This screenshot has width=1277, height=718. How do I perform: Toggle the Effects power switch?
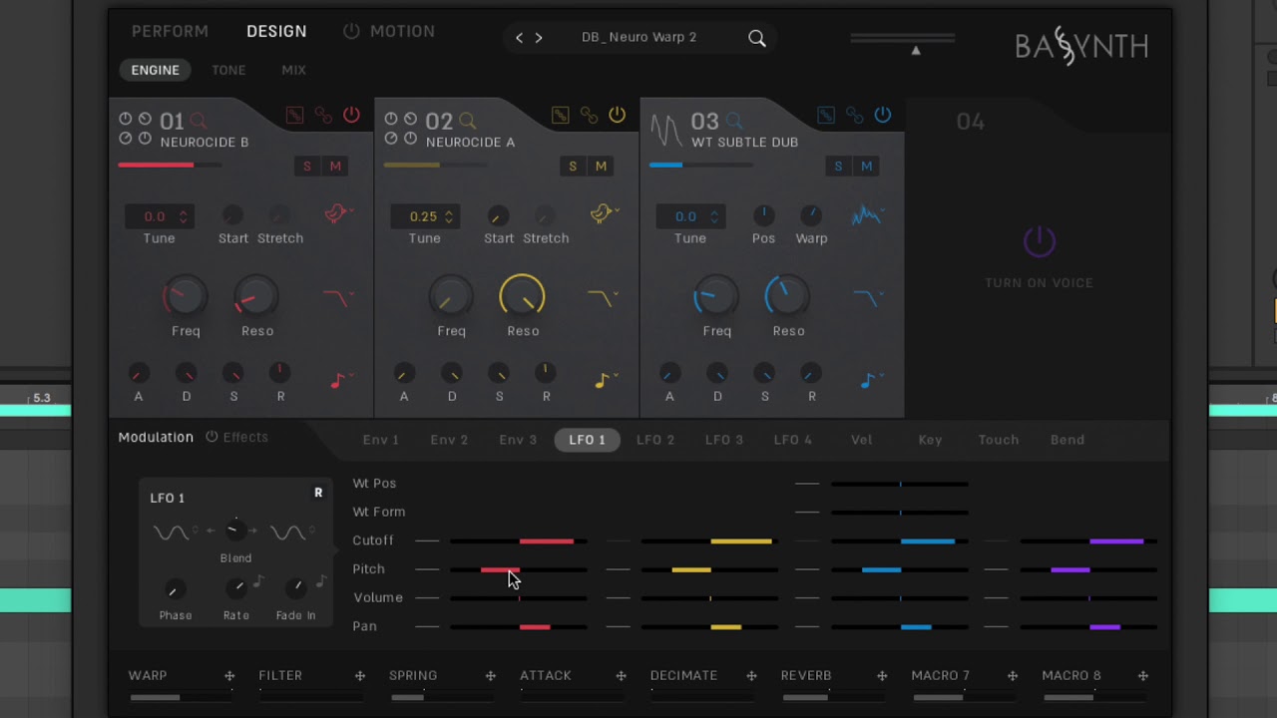[x=212, y=437]
